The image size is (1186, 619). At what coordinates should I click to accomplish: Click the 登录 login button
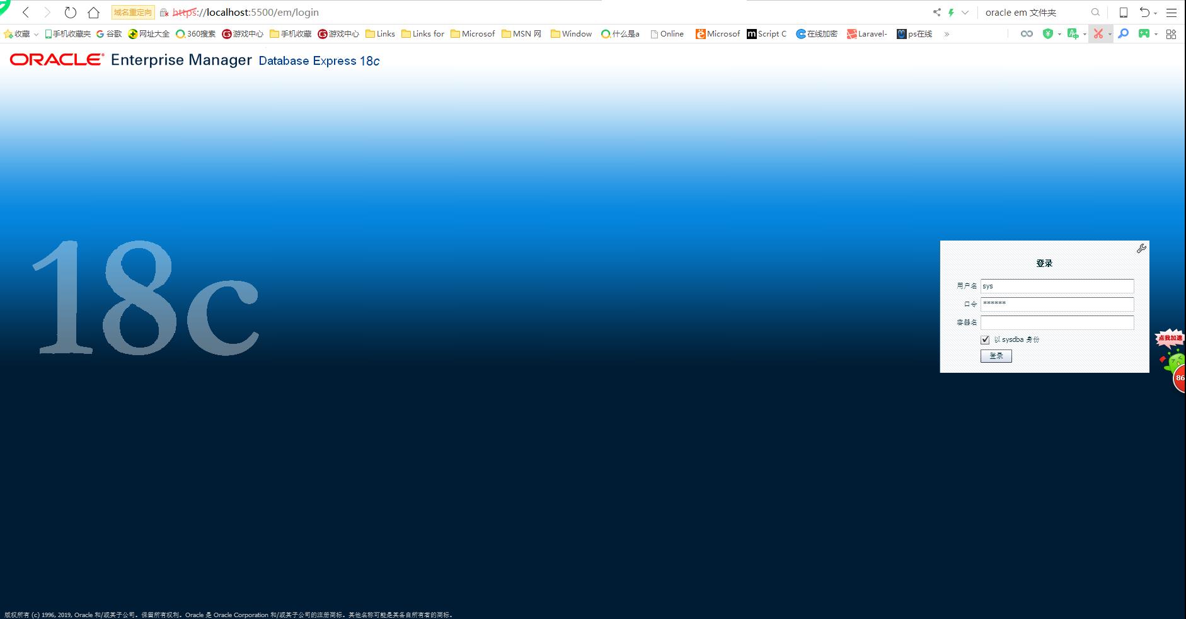pyautogui.click(x=996, y=356)
